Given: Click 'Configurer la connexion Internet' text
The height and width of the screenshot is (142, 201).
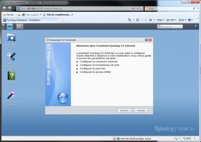Looking at the screenshot, I should click(x=99, y=62).
